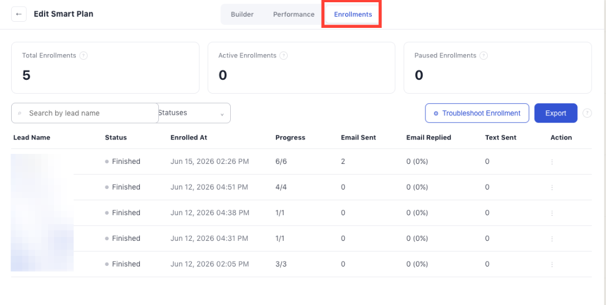Click the help icon next to Export
The width and height of the screenshot is (606, 305).
click(587, 113)
